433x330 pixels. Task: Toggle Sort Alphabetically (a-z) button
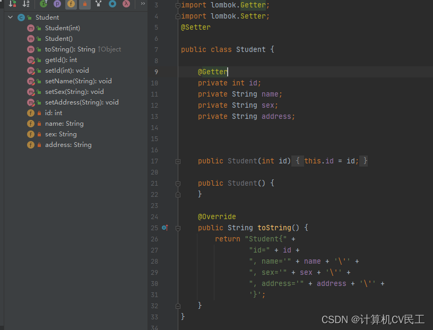click(26, 4)
